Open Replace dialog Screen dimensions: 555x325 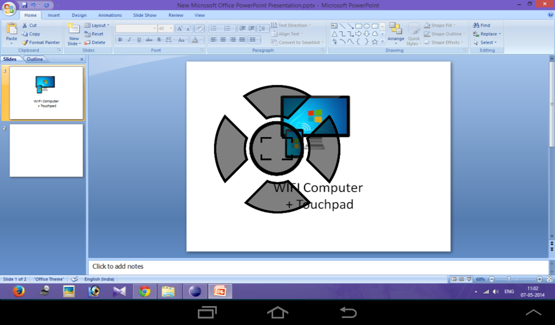[487, 34]
